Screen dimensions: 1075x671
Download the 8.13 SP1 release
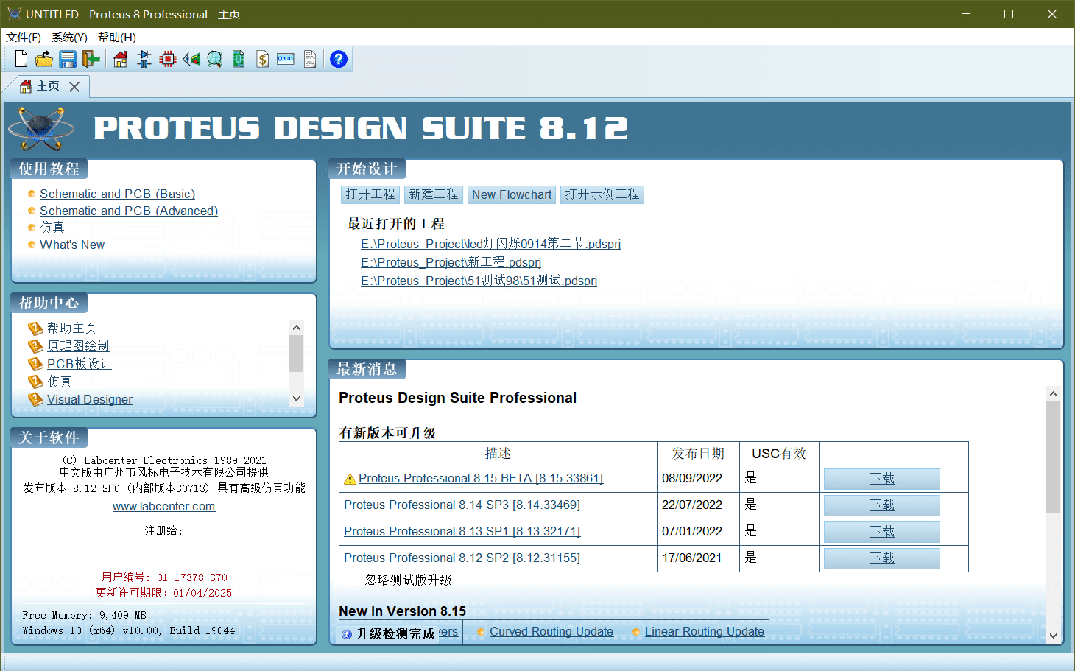tap(881, 532)
